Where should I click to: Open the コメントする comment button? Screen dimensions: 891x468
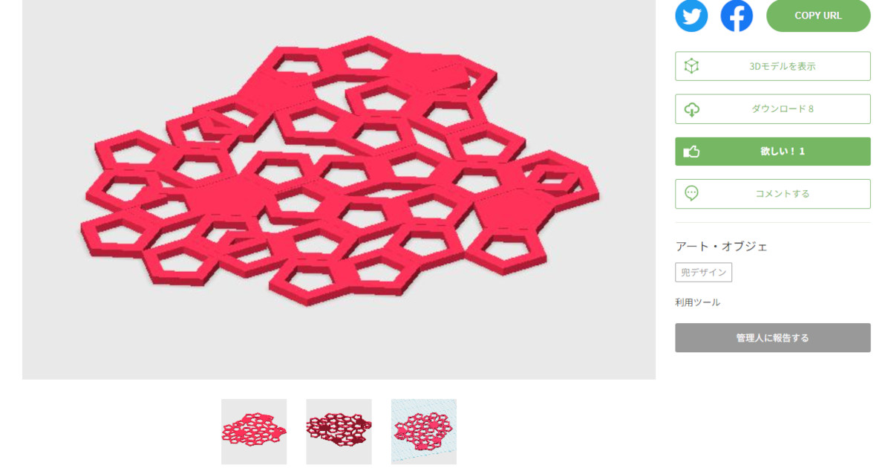point(773,194)
